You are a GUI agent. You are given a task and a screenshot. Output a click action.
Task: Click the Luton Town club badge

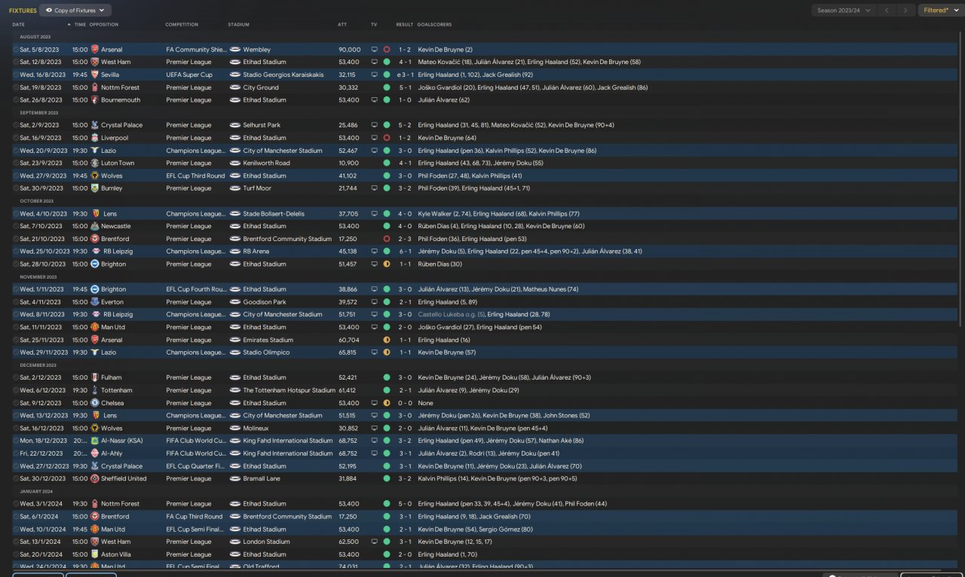coord(94,163)
